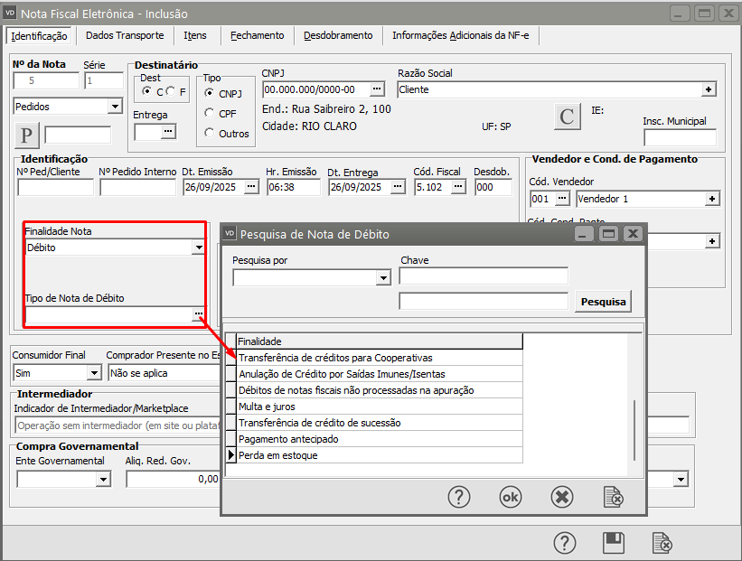Open the CNPJ lookup ellipsis button
Image resolution: width=742 pixels, height=561 pixels.
pyautogui.click(x=377, y=89)
